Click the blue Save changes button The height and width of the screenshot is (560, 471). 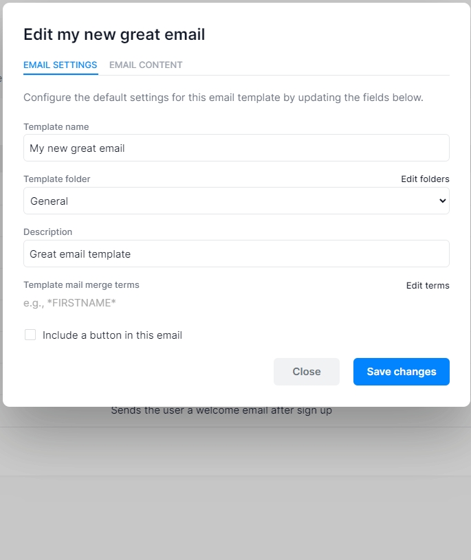point(402,372)
